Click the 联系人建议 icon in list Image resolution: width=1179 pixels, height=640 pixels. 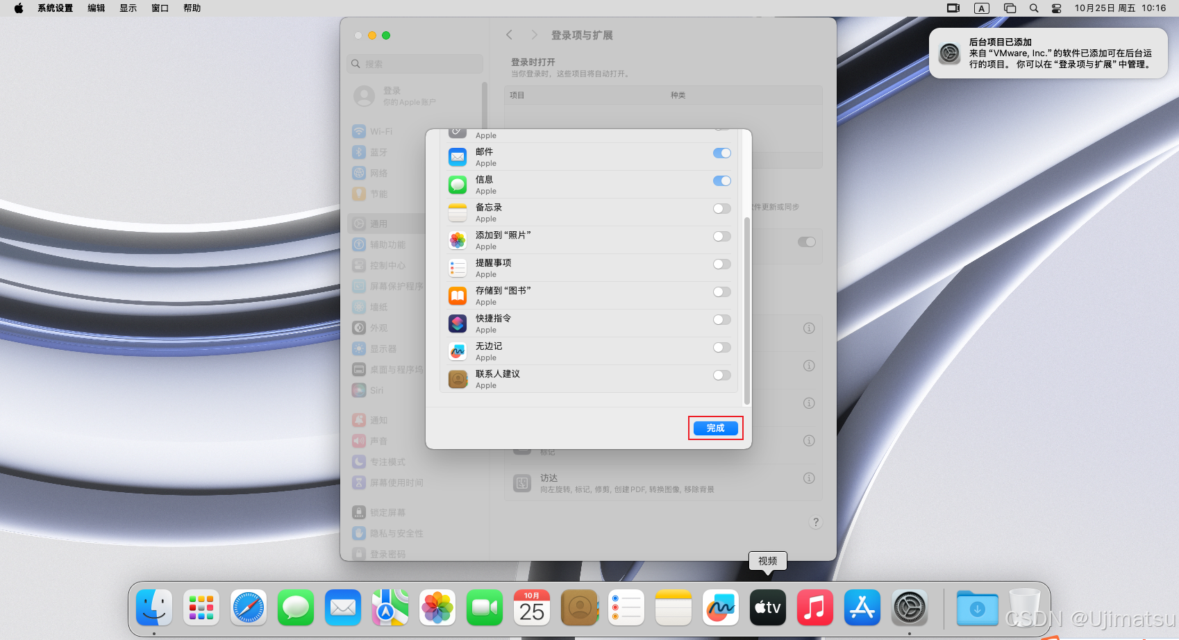coord(458,379)
